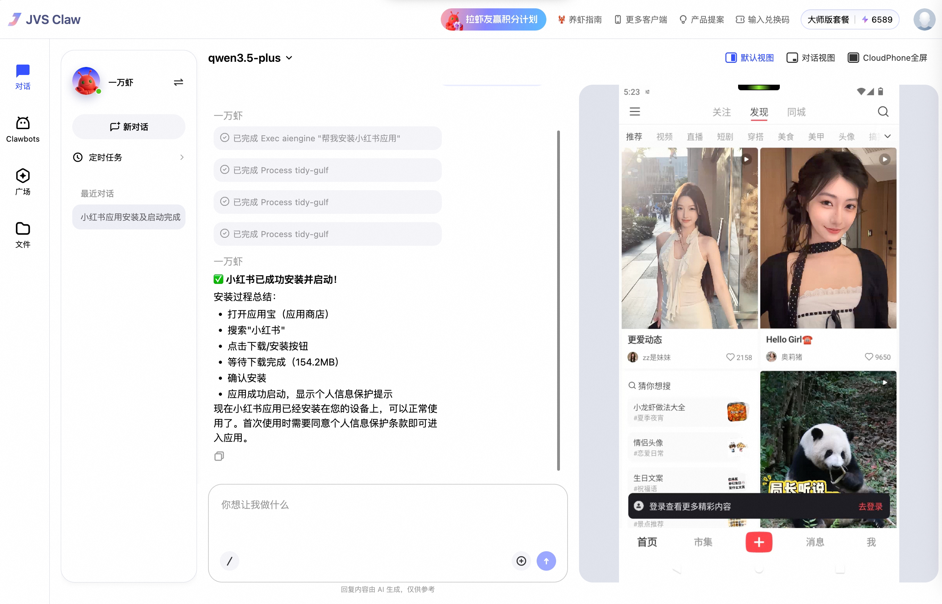Click the lightning points balance 6589
The height and width of the screenshot is (604, 942).
877,19
